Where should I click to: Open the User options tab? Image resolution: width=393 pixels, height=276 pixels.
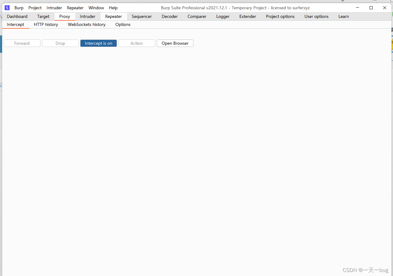pos(316,16)
